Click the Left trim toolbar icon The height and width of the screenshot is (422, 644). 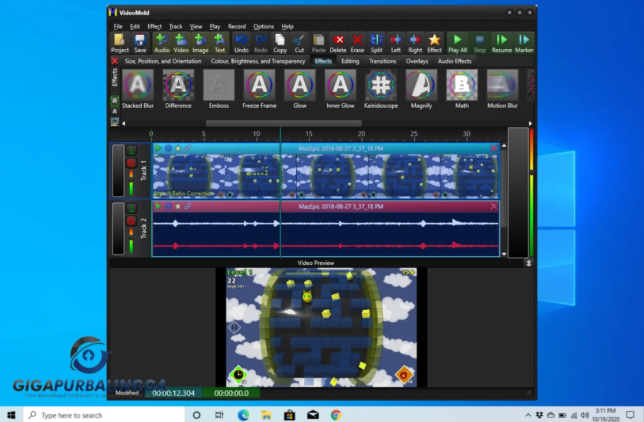[395, 43]
